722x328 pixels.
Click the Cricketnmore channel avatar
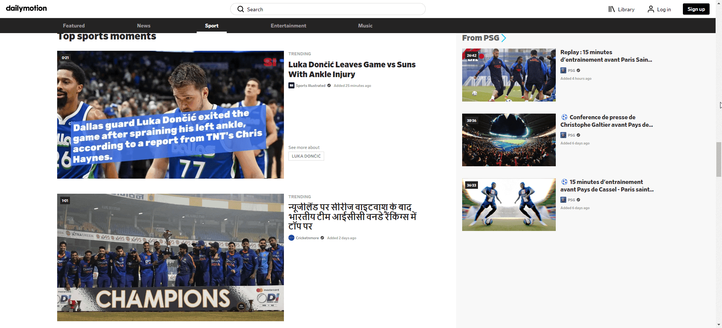[x=291, y=238]
